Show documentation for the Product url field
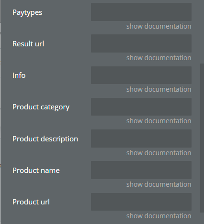 click(x=159, y=216)
